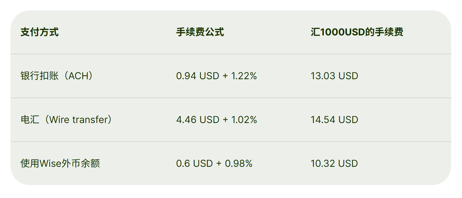The height and width of the screenshot is (198, 462).
Task: Click the 14.54 USD fee value
Action: coord(334,120)
